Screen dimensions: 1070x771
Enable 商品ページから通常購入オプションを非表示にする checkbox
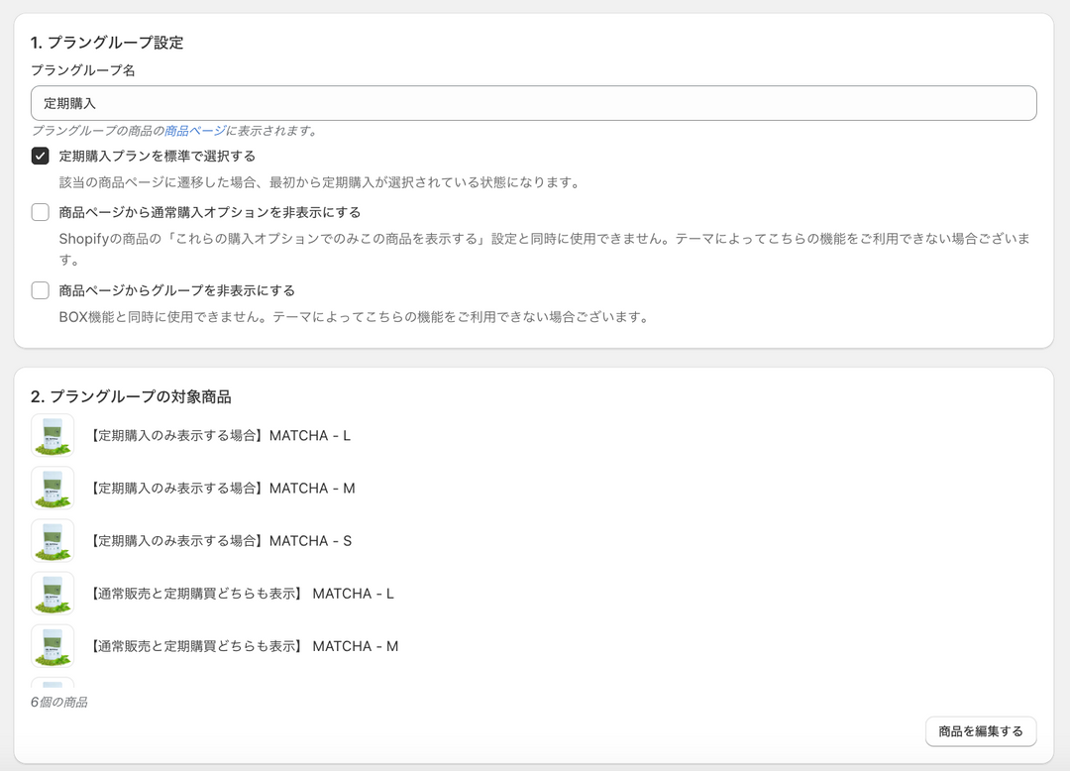click(x=41, y=212)
